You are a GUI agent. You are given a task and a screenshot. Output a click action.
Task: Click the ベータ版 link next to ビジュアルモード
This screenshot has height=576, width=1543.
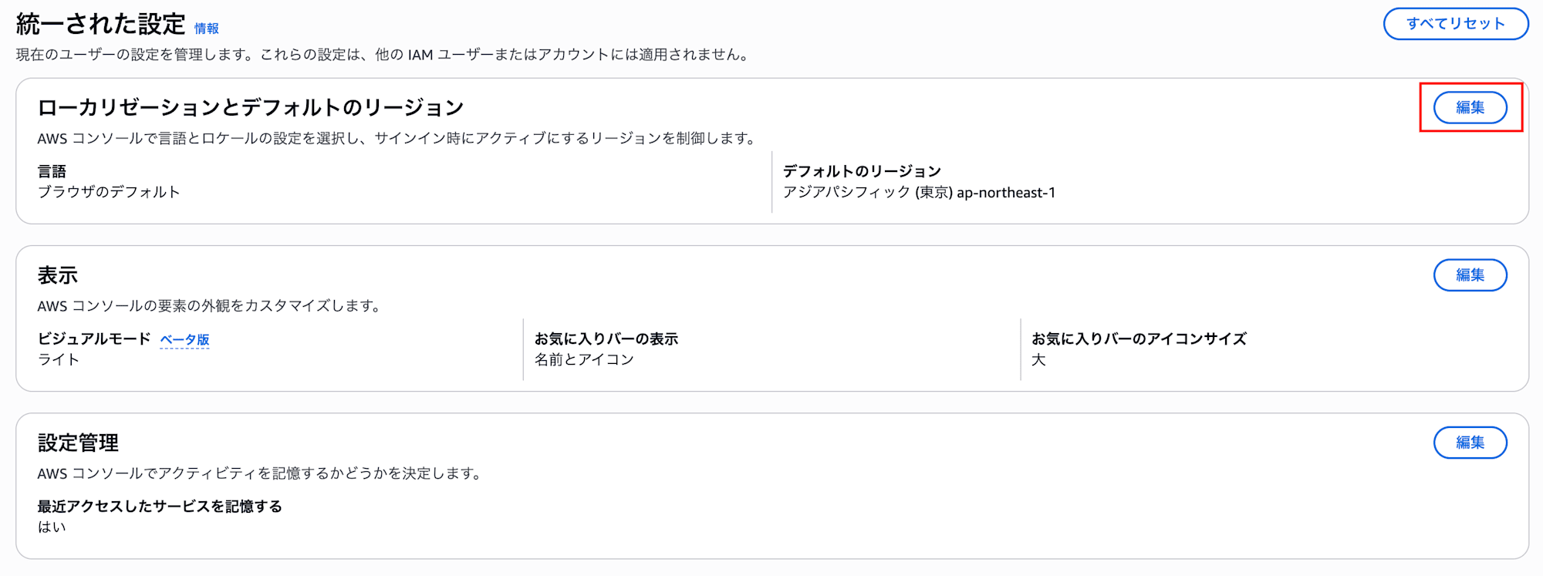tap(184, 339)
